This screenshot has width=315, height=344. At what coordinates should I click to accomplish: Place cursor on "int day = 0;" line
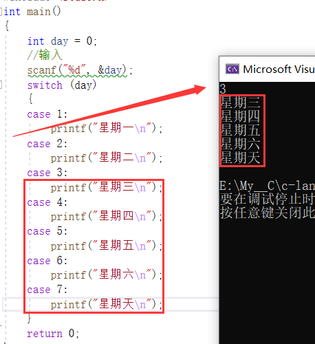tap(63, 41)
